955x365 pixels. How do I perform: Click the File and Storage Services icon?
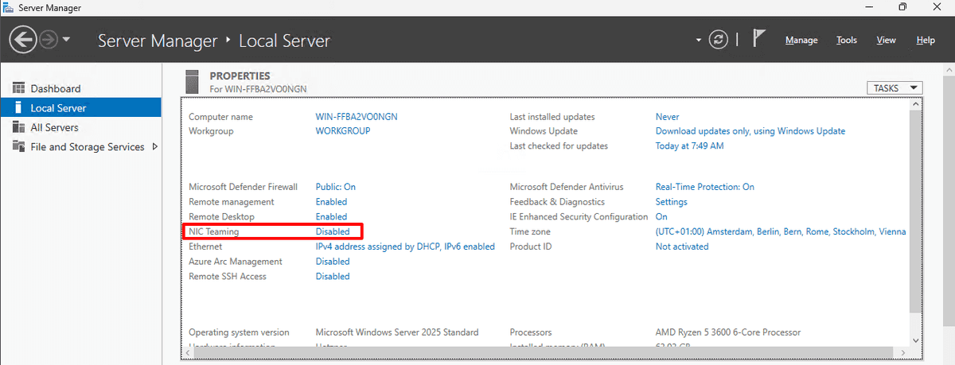click(17, 147)
